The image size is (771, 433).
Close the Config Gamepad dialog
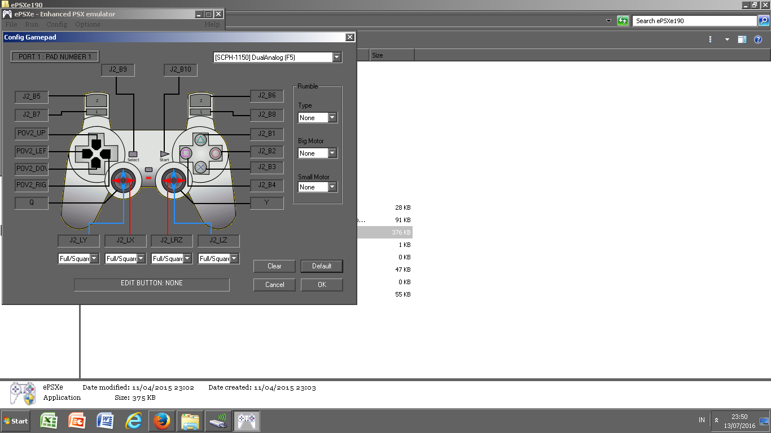pos(350,37)
